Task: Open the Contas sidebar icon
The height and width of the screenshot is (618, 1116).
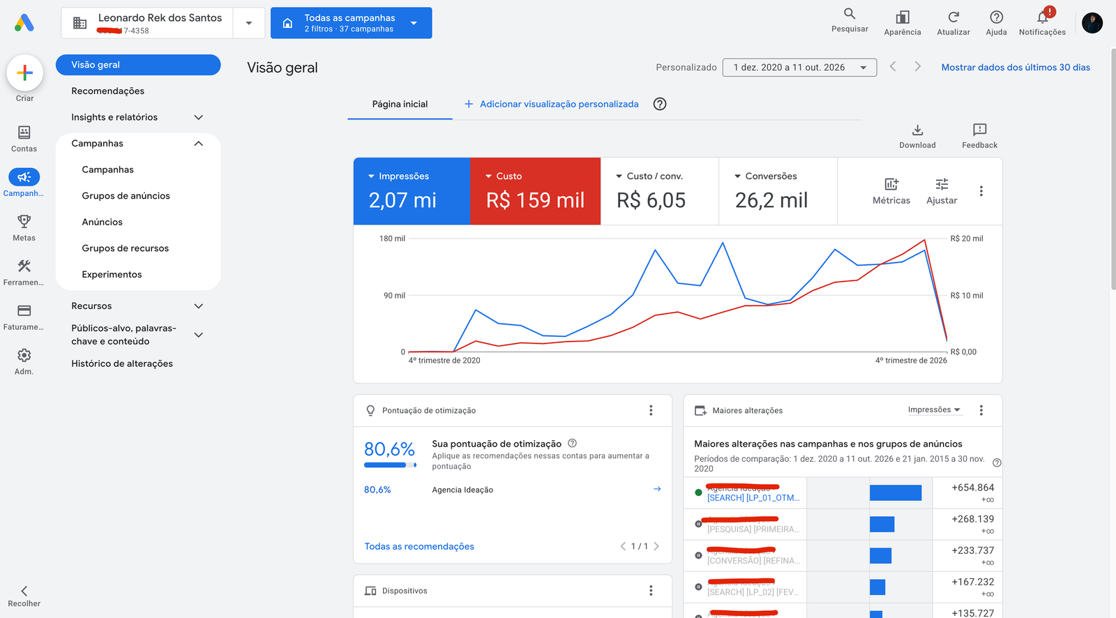Action: [24, 133]
